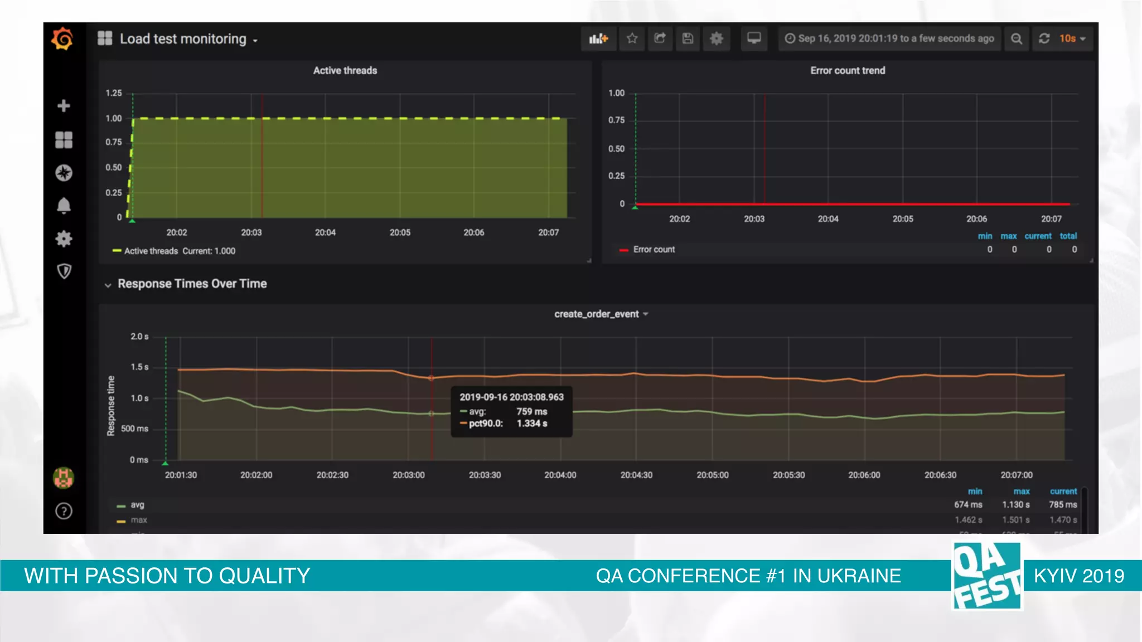1142x642 pixels.
Task: Open the Explore compass icon
Action: pos(64,173)
